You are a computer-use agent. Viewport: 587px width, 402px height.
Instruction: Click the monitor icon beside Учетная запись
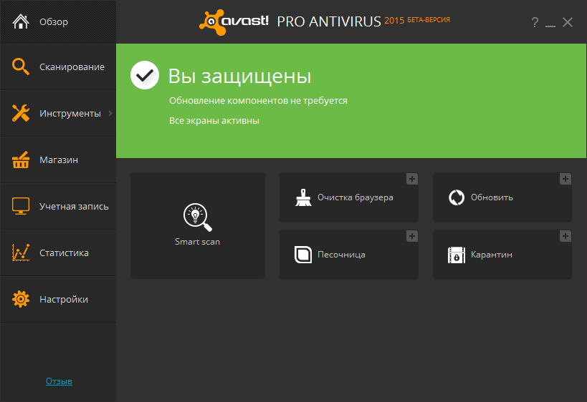click(21, 206)
